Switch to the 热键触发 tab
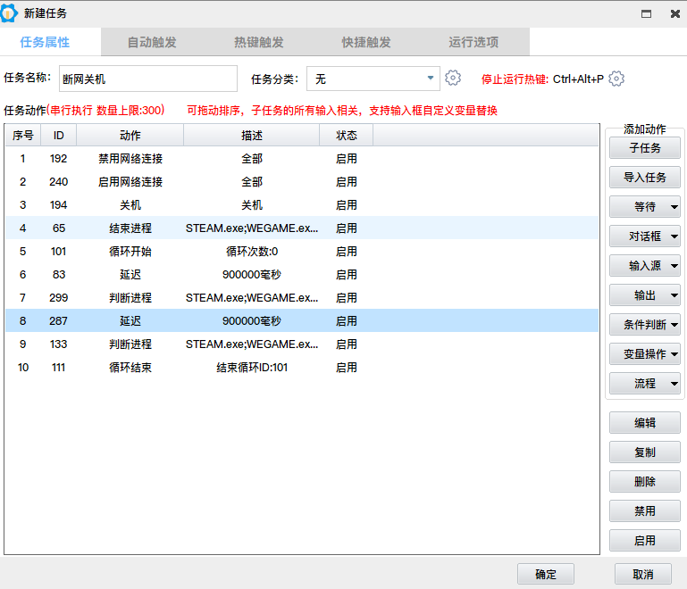 (259, 42)
